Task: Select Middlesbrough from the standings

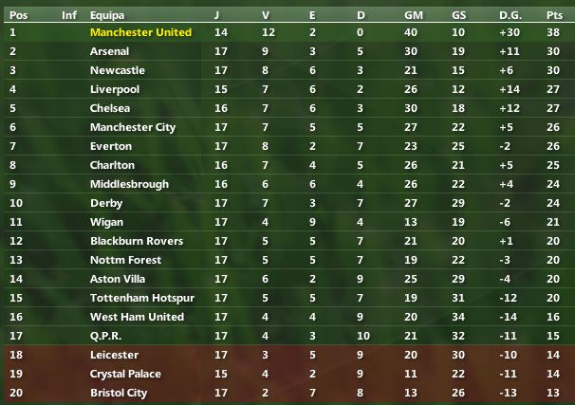Action: (x=126, y=184)
